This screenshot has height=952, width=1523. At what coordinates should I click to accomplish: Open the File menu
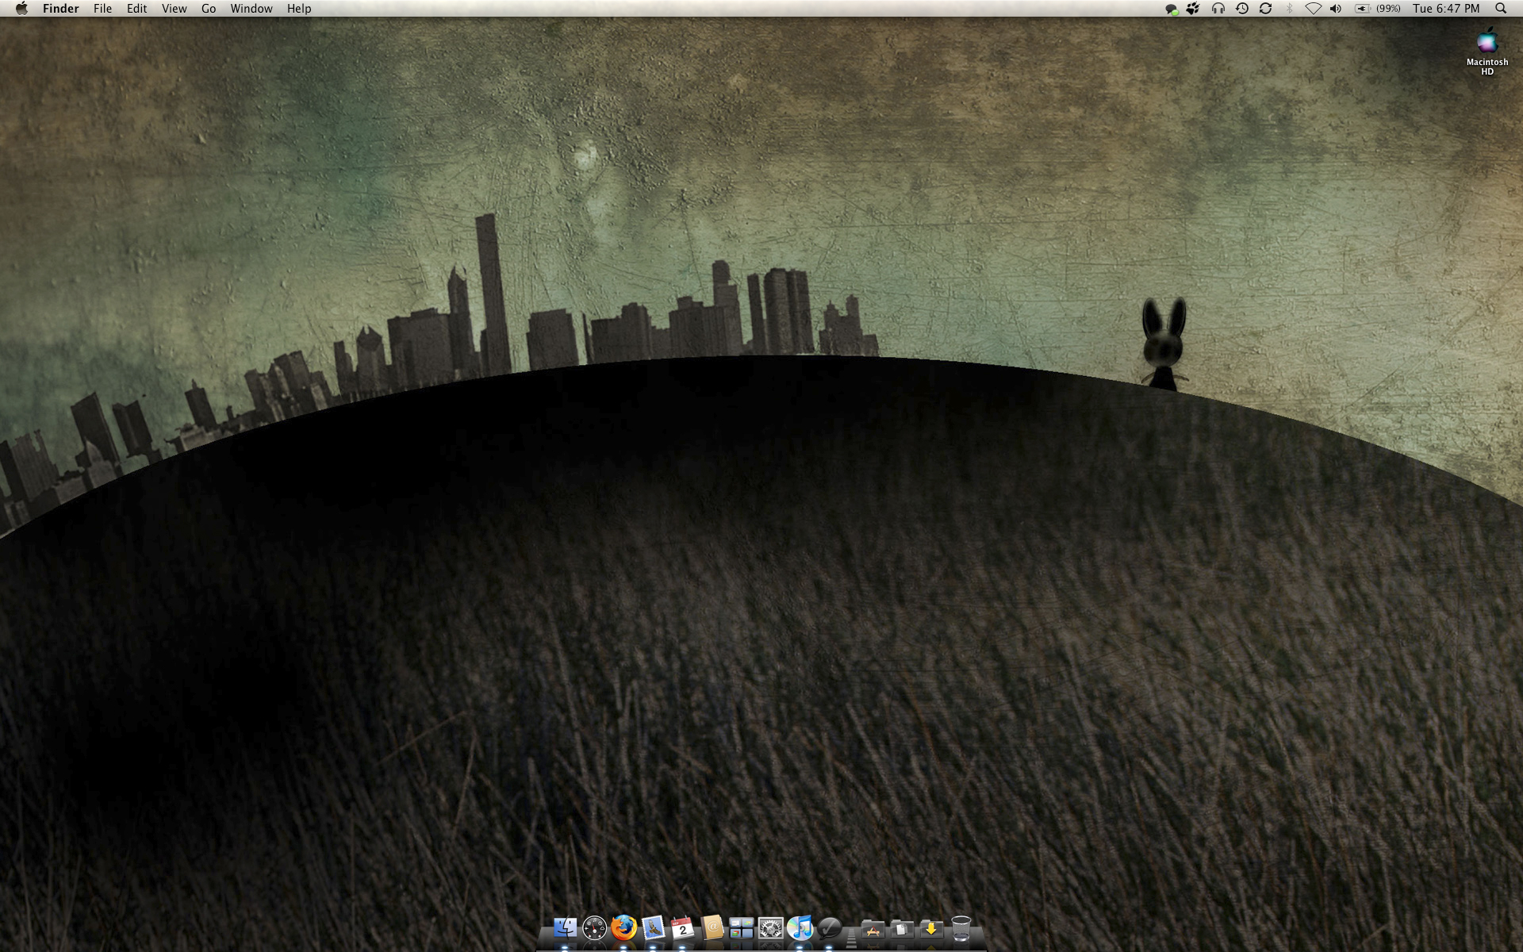pyautogui.click(x=102, y=9)
